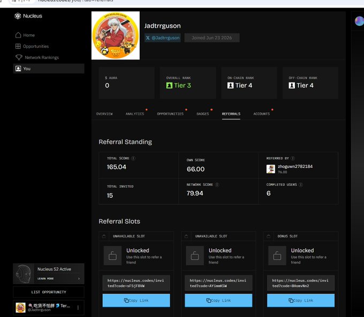The width and height of the screenshot is (364, 317).
Task: Switch to the Badges tab
Action: [203, 114]
